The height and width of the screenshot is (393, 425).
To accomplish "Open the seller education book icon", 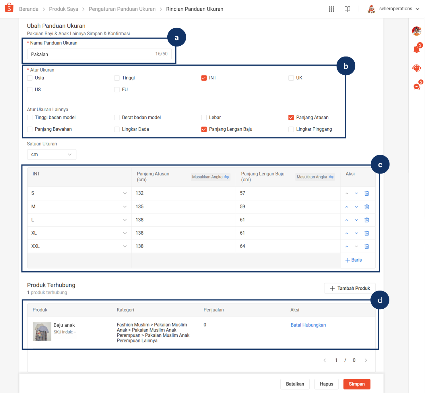I will coord(347,9).
